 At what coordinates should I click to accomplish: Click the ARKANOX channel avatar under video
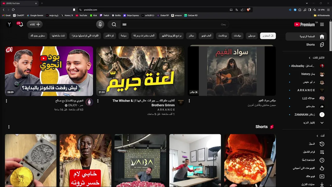181,102
